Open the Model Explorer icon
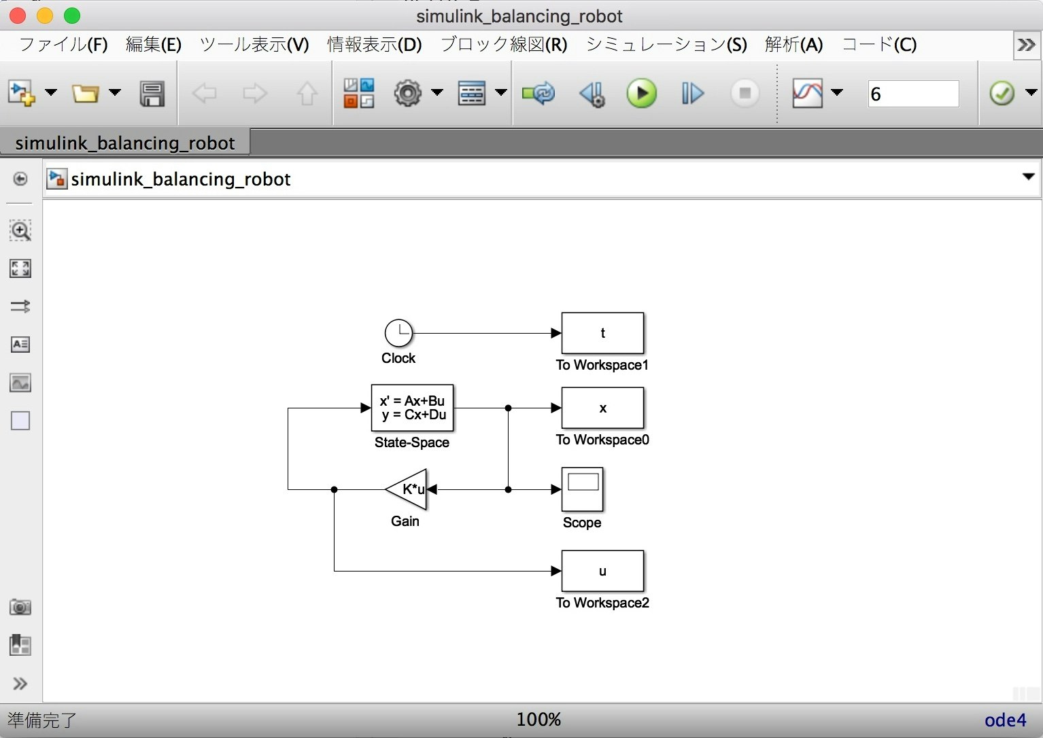The image size is (1043, 738). [x=471, y=93]
